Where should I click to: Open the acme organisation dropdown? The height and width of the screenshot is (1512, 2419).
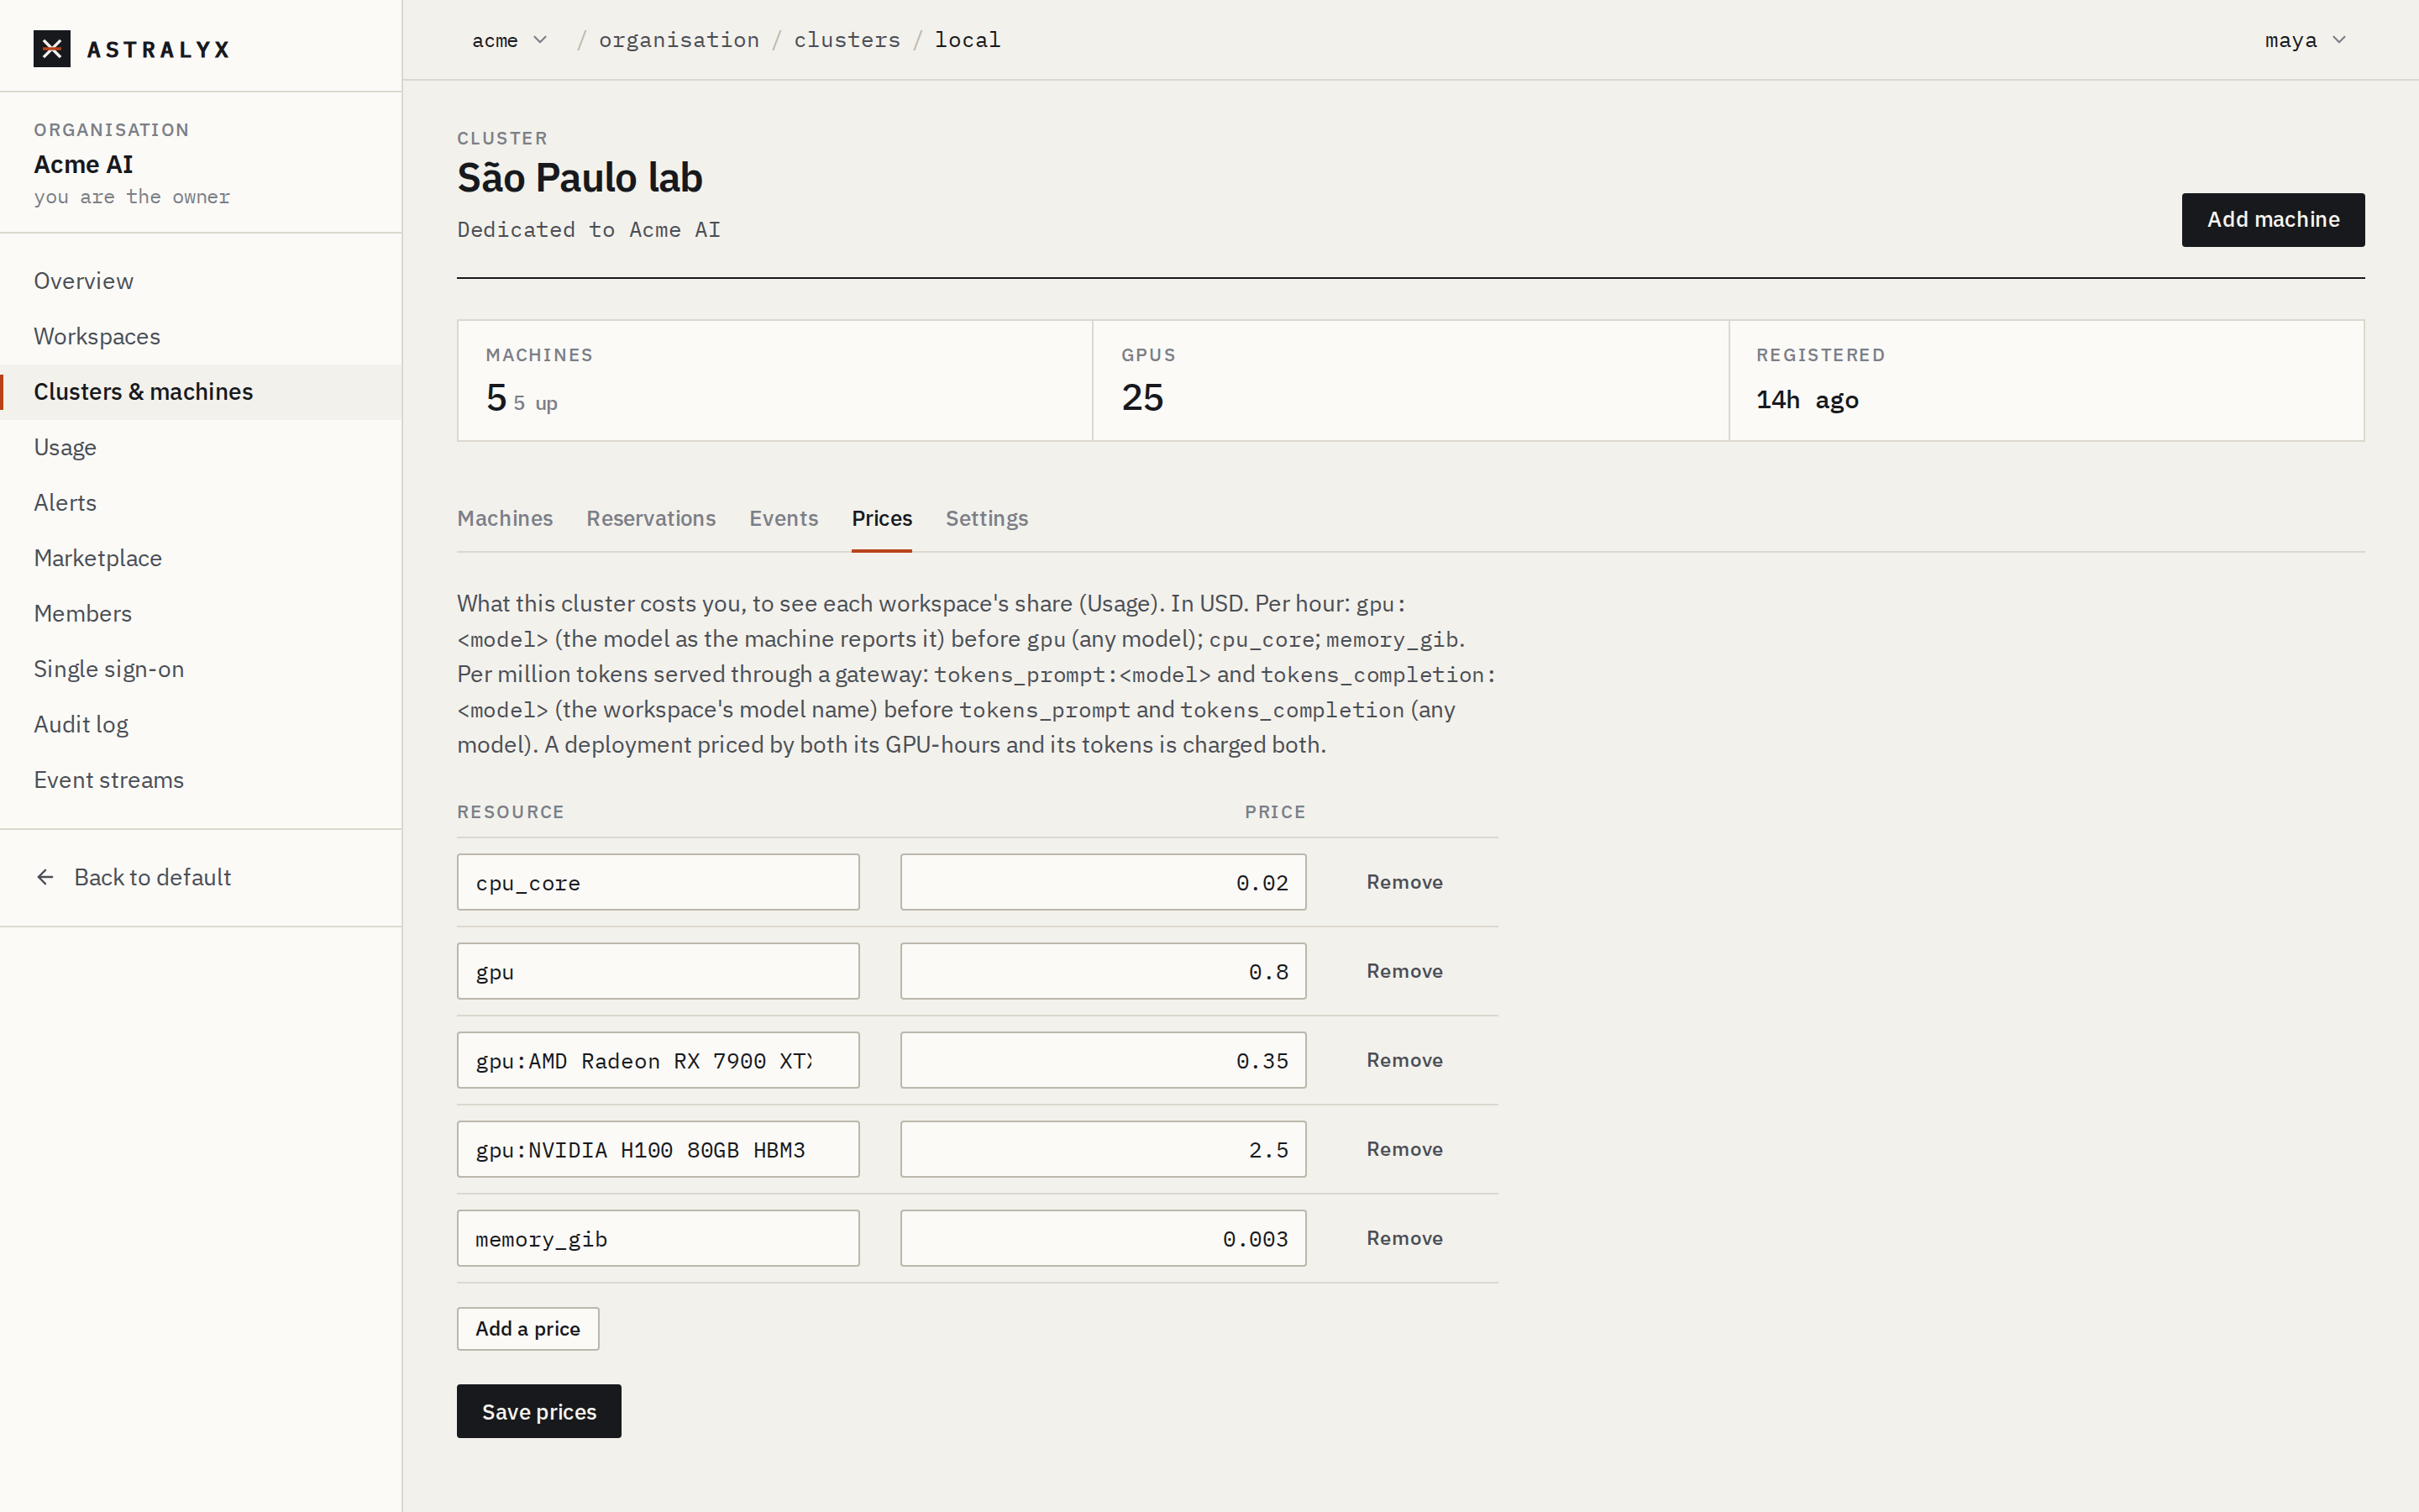pos(509,40)
